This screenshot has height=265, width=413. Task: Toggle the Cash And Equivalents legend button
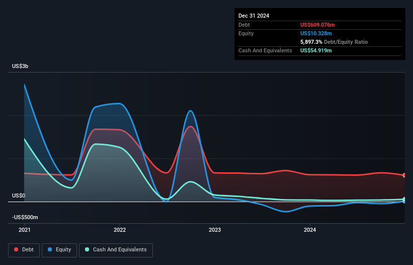116,250
